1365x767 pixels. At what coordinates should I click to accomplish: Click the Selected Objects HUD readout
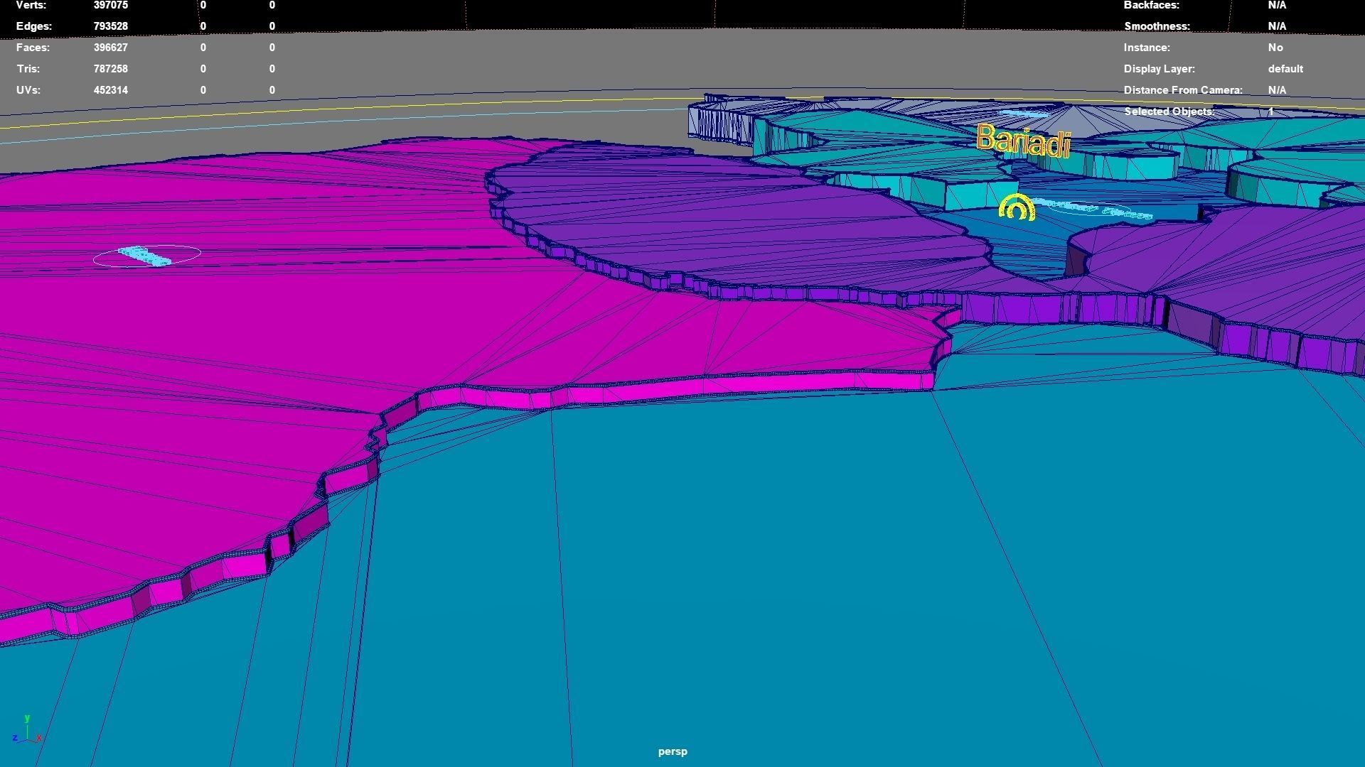[x=1169, y=111]
